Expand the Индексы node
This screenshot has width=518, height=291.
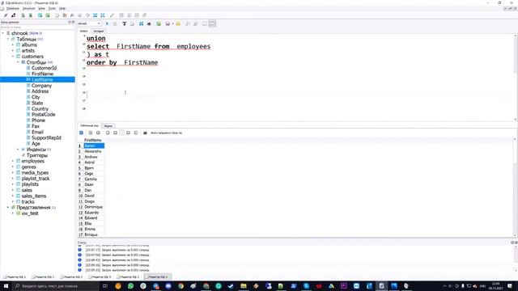(18, 150)
